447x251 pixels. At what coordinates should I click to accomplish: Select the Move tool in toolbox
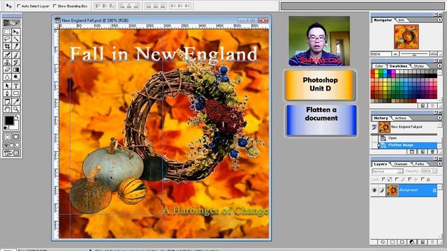coord(16,31)
